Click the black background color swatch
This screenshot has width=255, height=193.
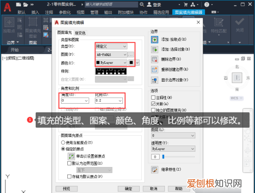pos(131,63)
